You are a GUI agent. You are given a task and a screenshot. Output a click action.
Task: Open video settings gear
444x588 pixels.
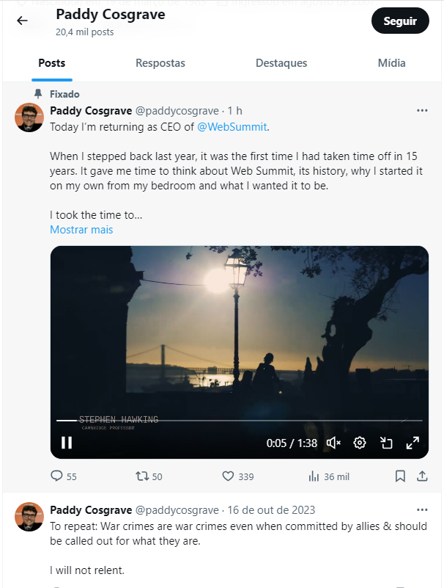360,443
